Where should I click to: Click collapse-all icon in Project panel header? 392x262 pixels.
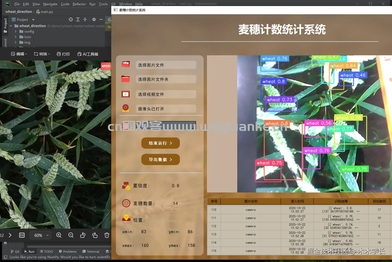coord(85,19)
